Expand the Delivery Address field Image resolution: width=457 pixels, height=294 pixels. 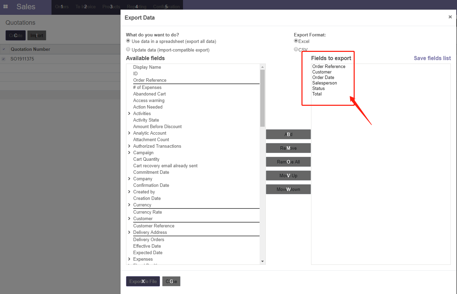pos(129,232)
